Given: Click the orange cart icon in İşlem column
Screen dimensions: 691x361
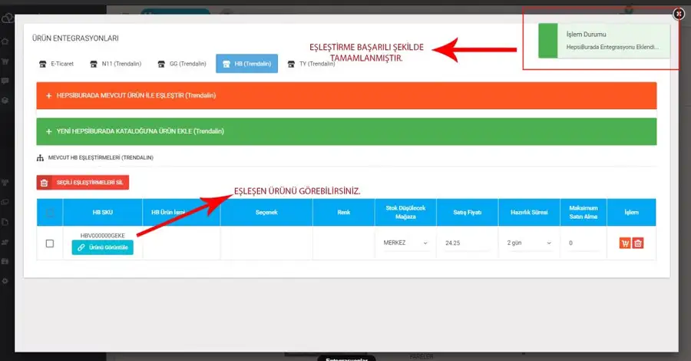Looking at the screenshot, I should [x=625, y=243].
